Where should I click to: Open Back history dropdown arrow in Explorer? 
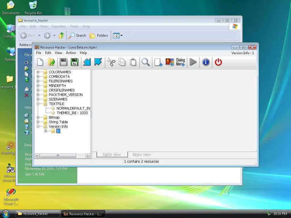tap(39, 35)
